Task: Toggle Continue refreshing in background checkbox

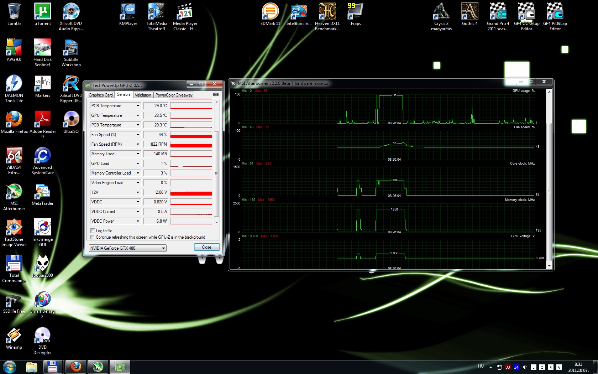Action: 93,237
